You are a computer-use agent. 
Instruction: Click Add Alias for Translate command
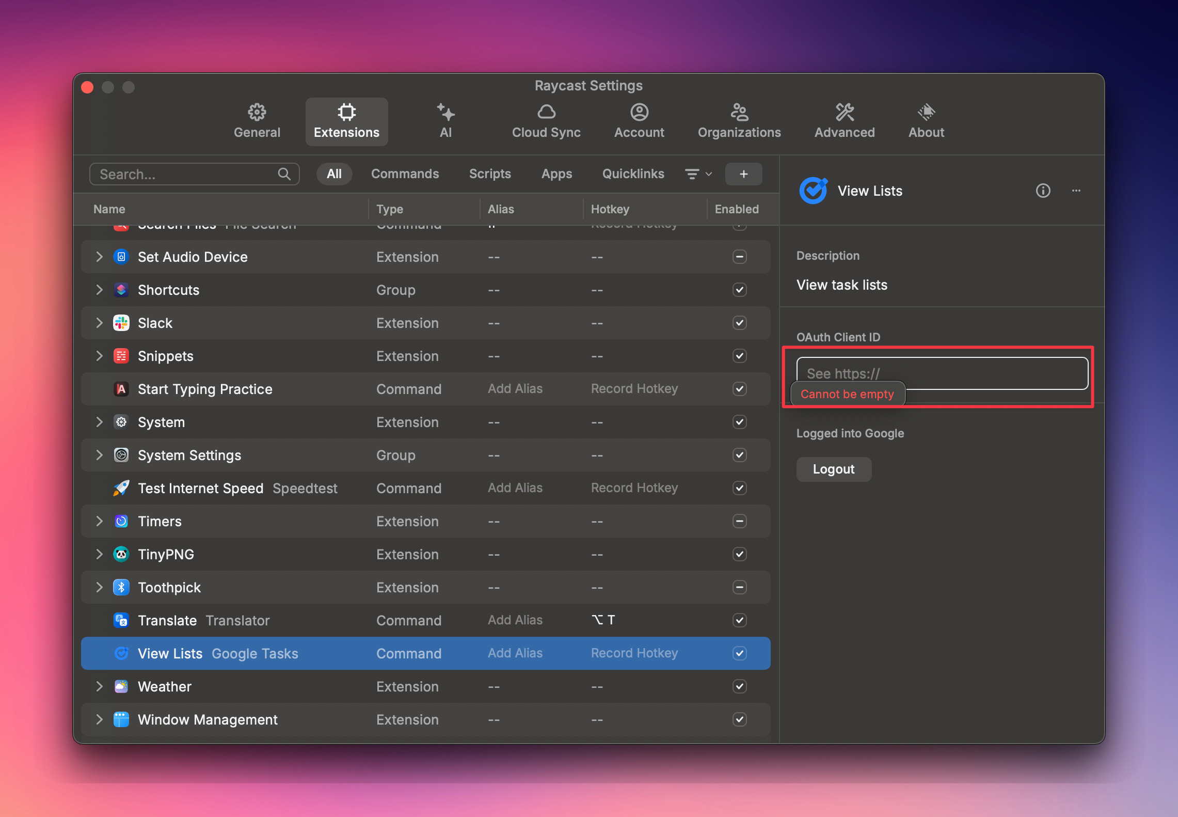tap(515, 620)
